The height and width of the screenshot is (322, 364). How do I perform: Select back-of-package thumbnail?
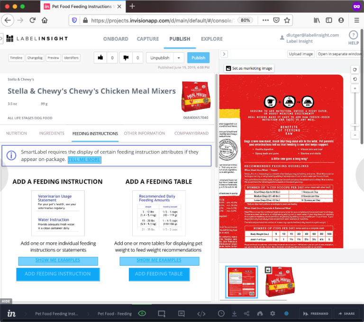click(x=241, y=282)
